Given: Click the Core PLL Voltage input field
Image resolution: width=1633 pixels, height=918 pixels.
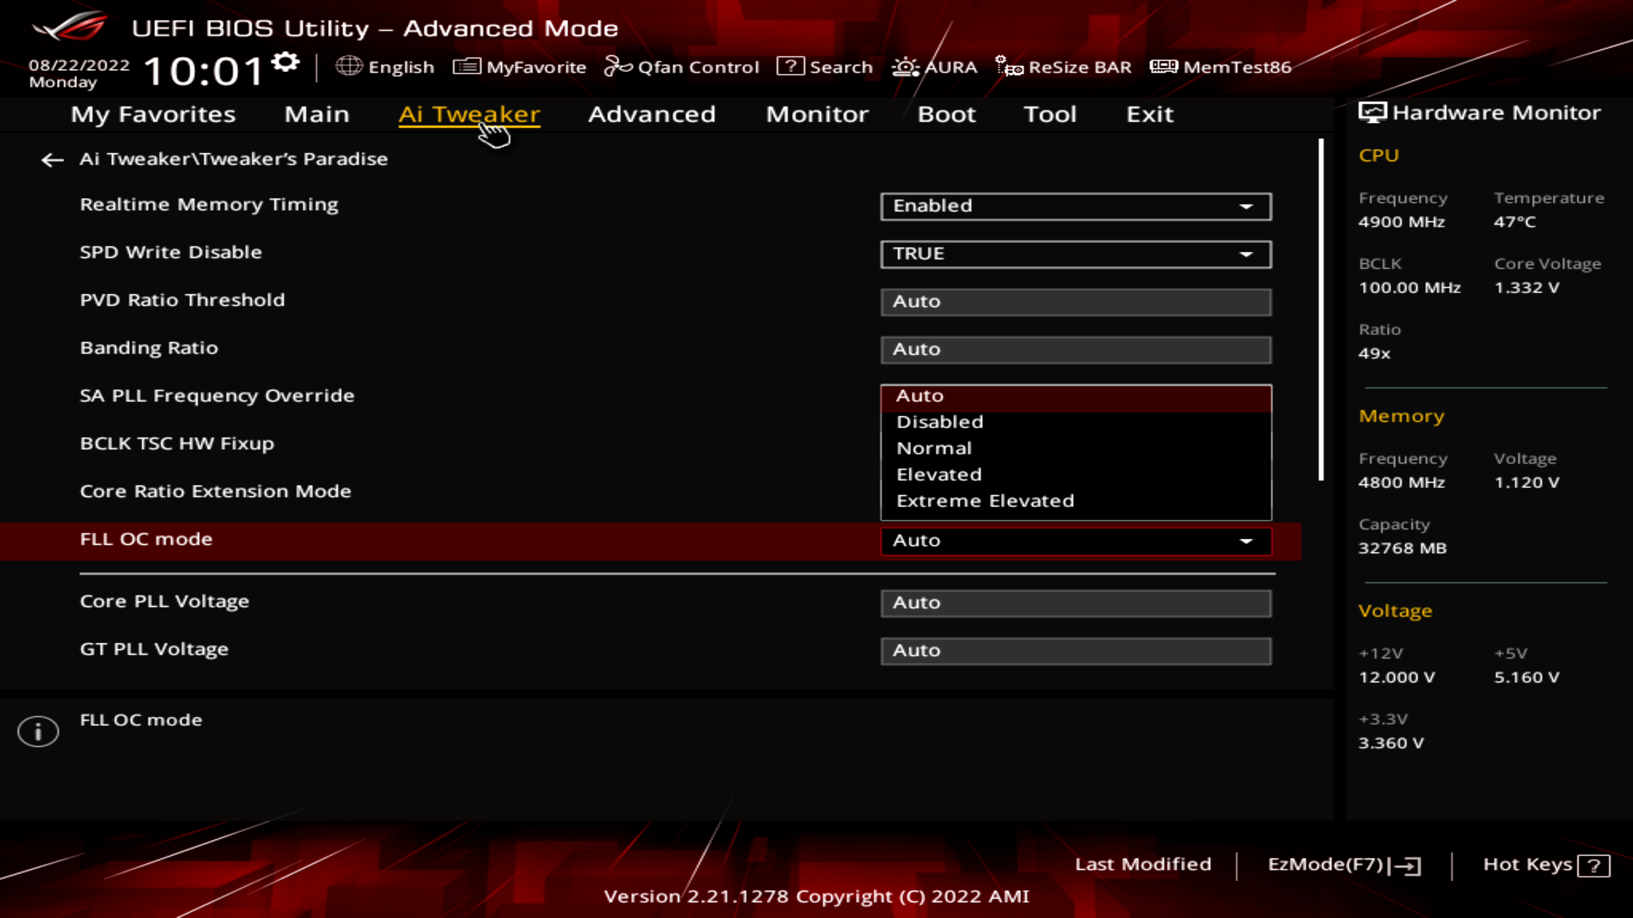Looking at the screenshot, I should pyautogui.click(x=1075, y=603).
